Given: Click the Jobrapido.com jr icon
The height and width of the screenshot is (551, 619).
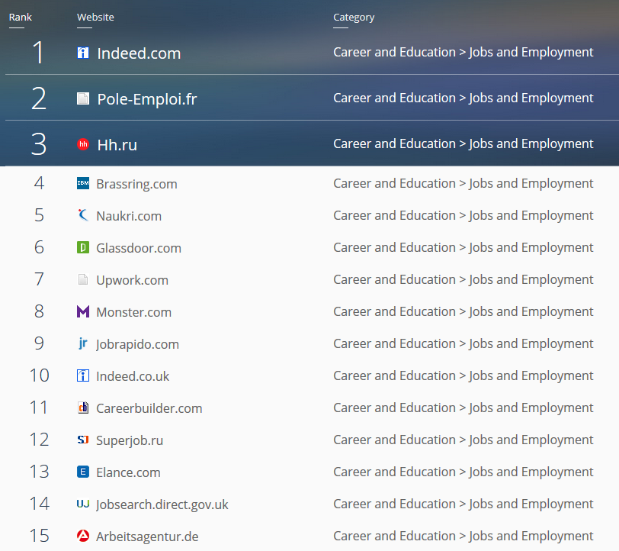Looking at the screenshot, I should [x=83, y=343].
